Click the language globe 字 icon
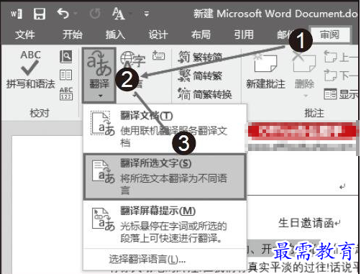Image resolution: width=361 pixels, height=274 pixels. pos(132,60)
